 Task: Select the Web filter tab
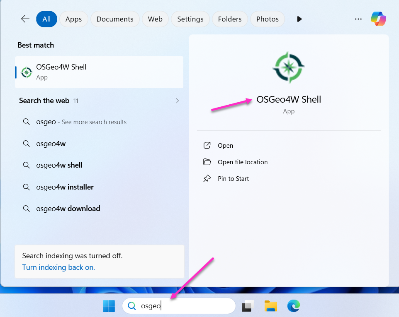pos(155,19)
